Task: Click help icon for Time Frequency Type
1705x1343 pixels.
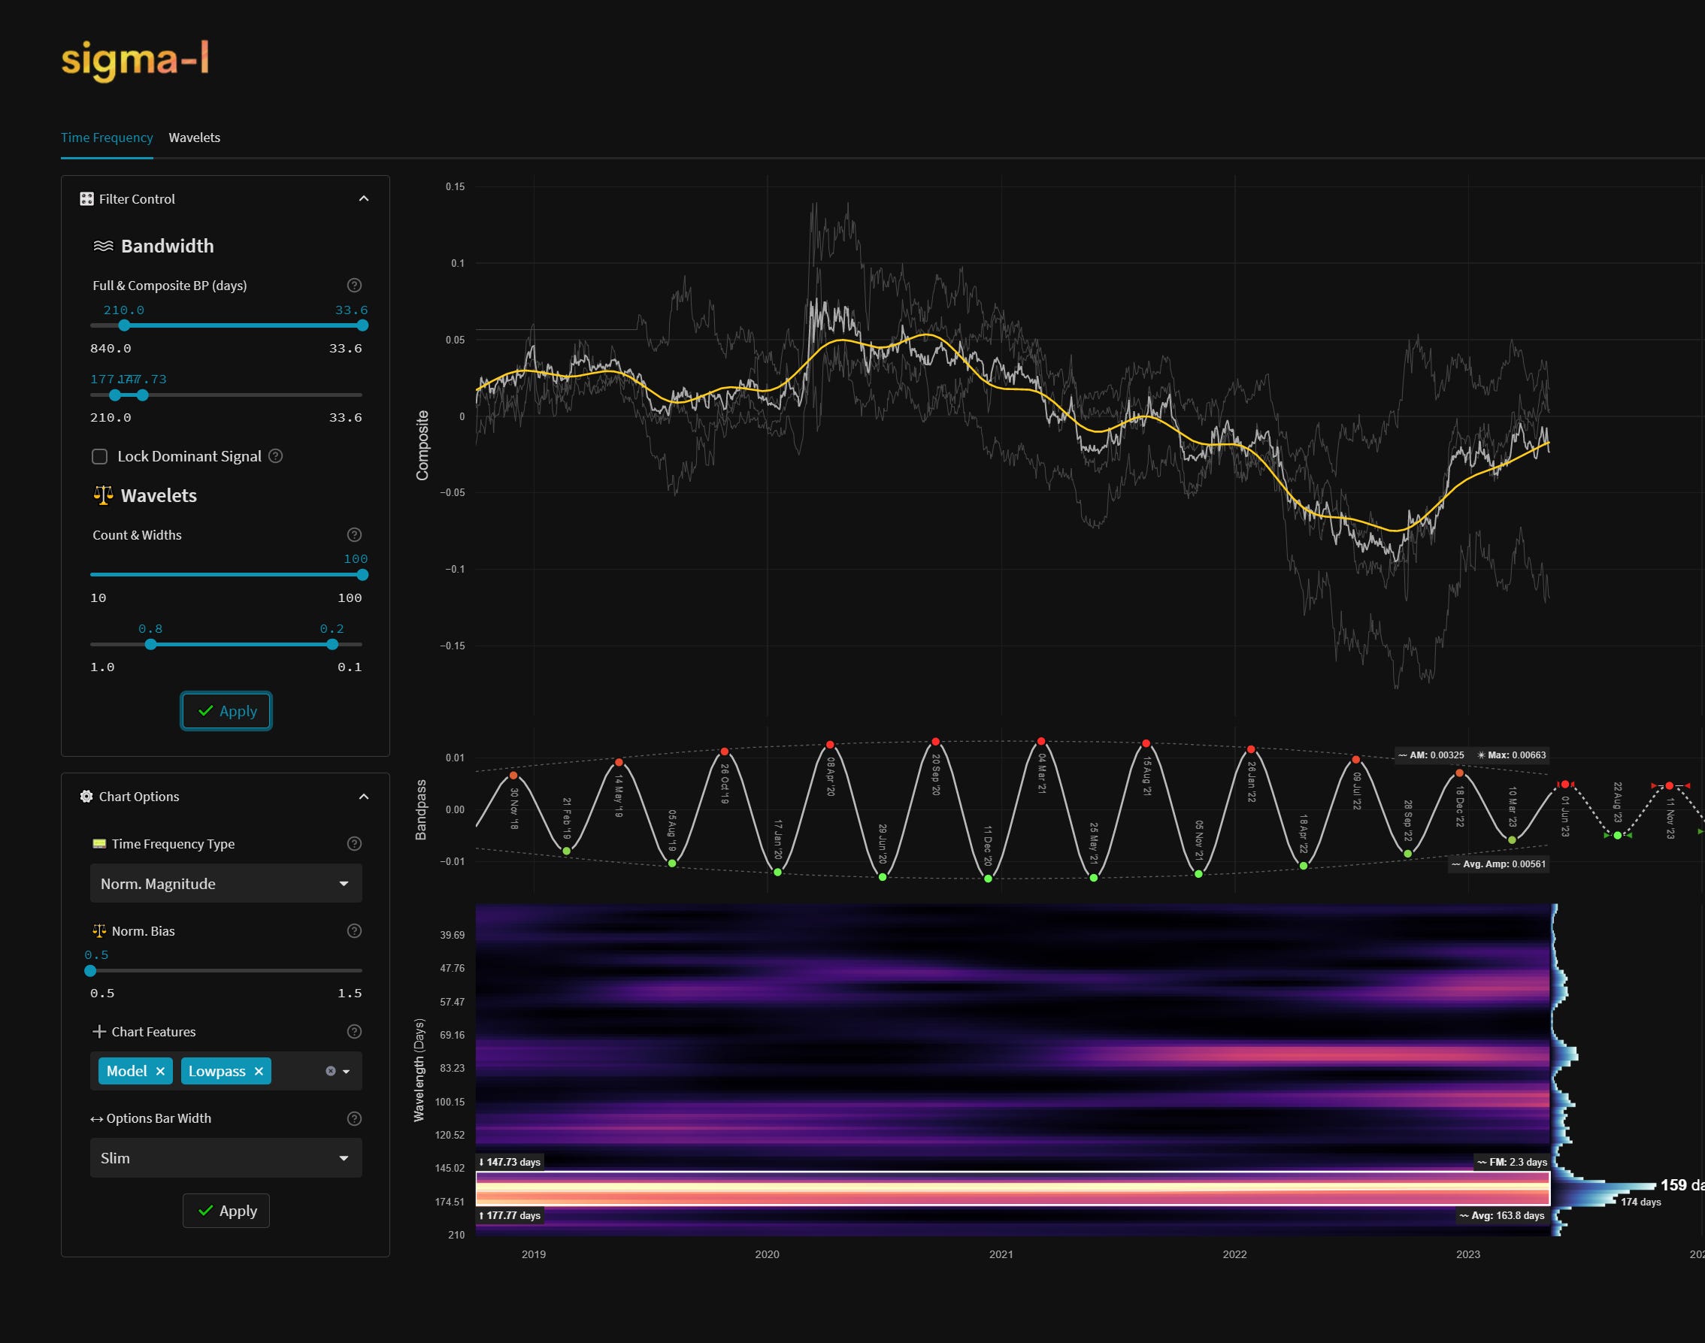Action: [x=354, y=844]
